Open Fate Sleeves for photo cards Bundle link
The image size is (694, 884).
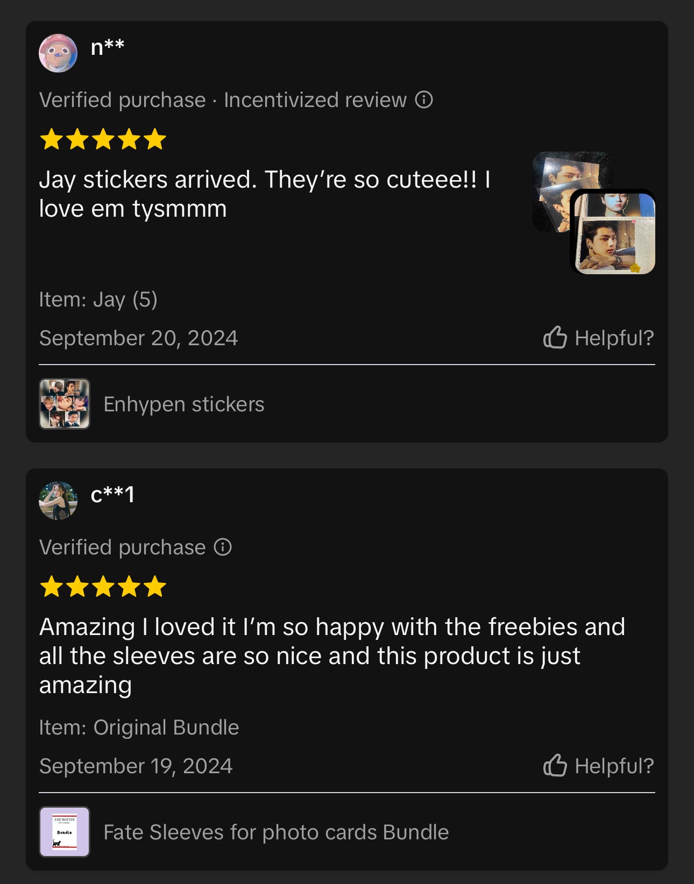point(276,832)
